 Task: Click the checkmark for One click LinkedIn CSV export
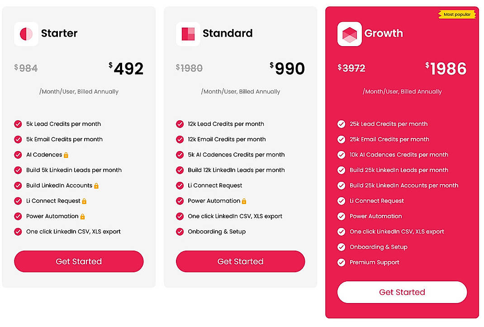coord(18,232)
